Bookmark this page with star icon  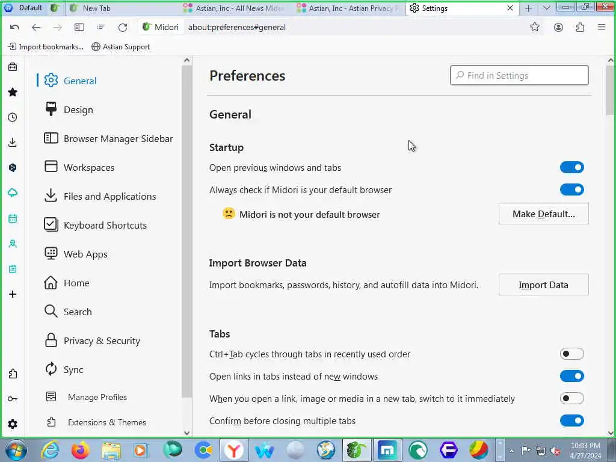(535, 27)
